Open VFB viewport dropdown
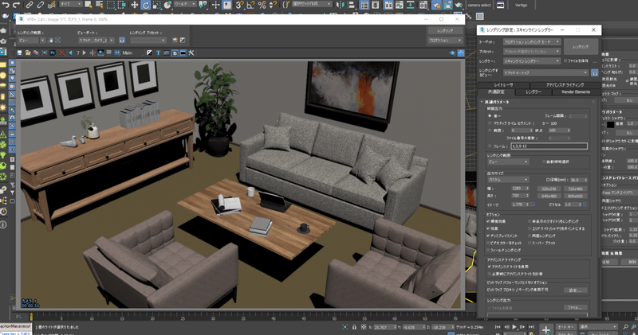Viewport: 638px width, 335px height. tap(96, 41)
